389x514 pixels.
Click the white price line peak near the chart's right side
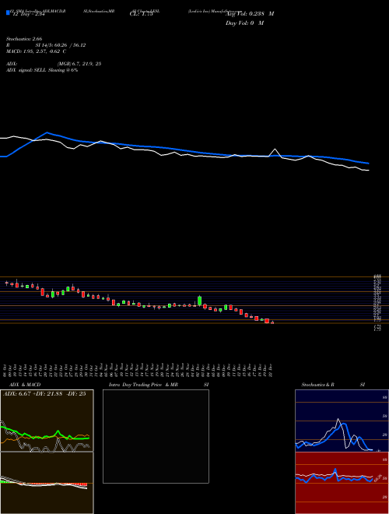275,150
